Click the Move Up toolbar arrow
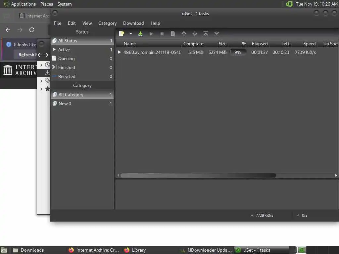 pos(184,34)
